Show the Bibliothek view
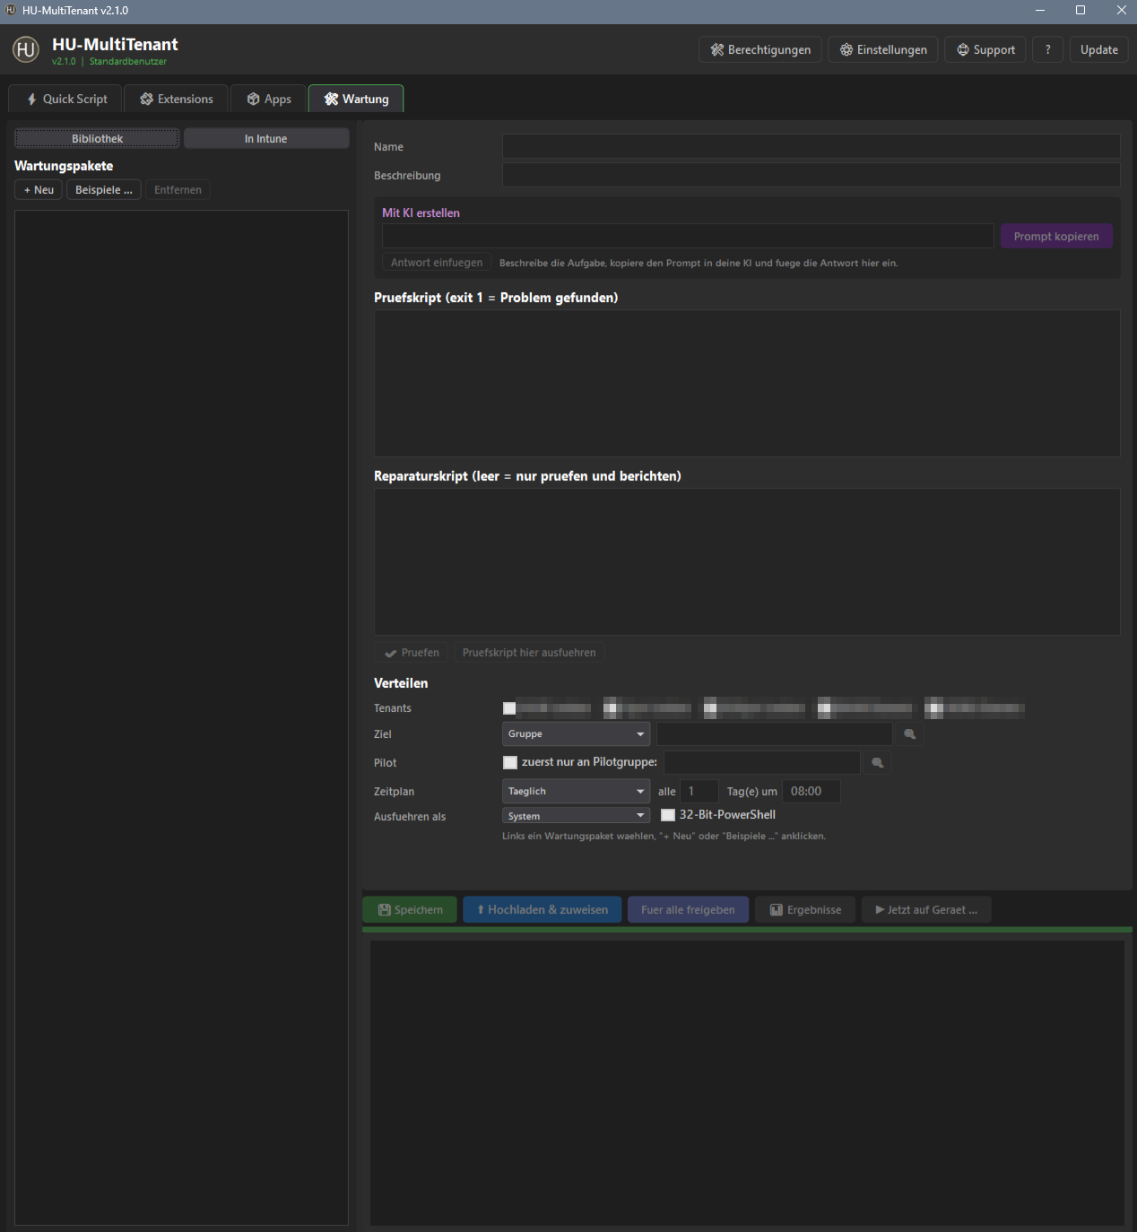The image size is (1137, 1232). pyautogui.click(x=97, y=139)
